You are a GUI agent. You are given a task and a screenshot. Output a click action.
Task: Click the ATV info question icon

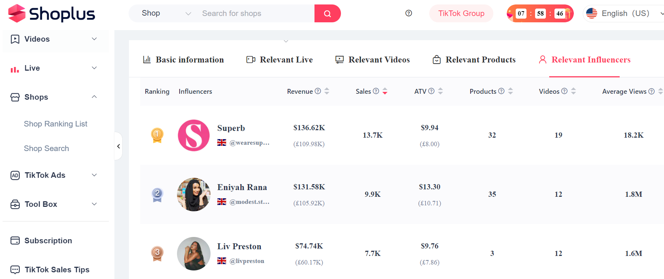coord(431,91)
